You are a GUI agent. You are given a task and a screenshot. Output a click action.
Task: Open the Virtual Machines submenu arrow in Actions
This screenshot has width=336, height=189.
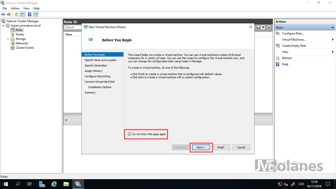(333, 39)
